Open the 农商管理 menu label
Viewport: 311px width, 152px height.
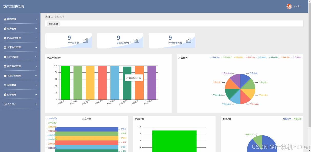point(12,19)
